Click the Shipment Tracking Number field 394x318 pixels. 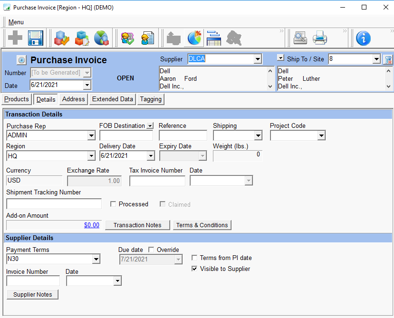tap(54, 204)
